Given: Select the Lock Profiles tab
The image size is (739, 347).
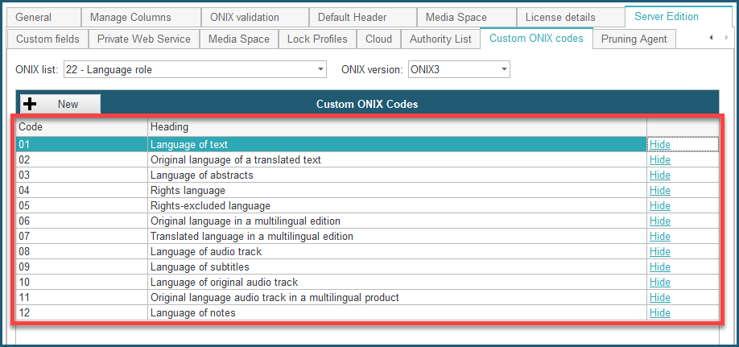Looking at the screenshot, I should coord(317,39).
